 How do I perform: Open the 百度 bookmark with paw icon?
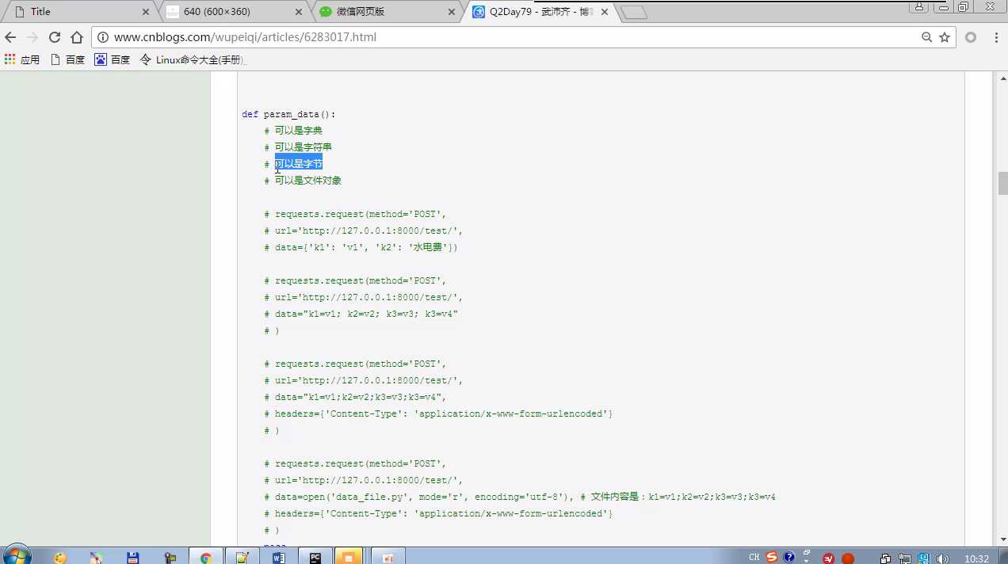click(x=113, y=59)
